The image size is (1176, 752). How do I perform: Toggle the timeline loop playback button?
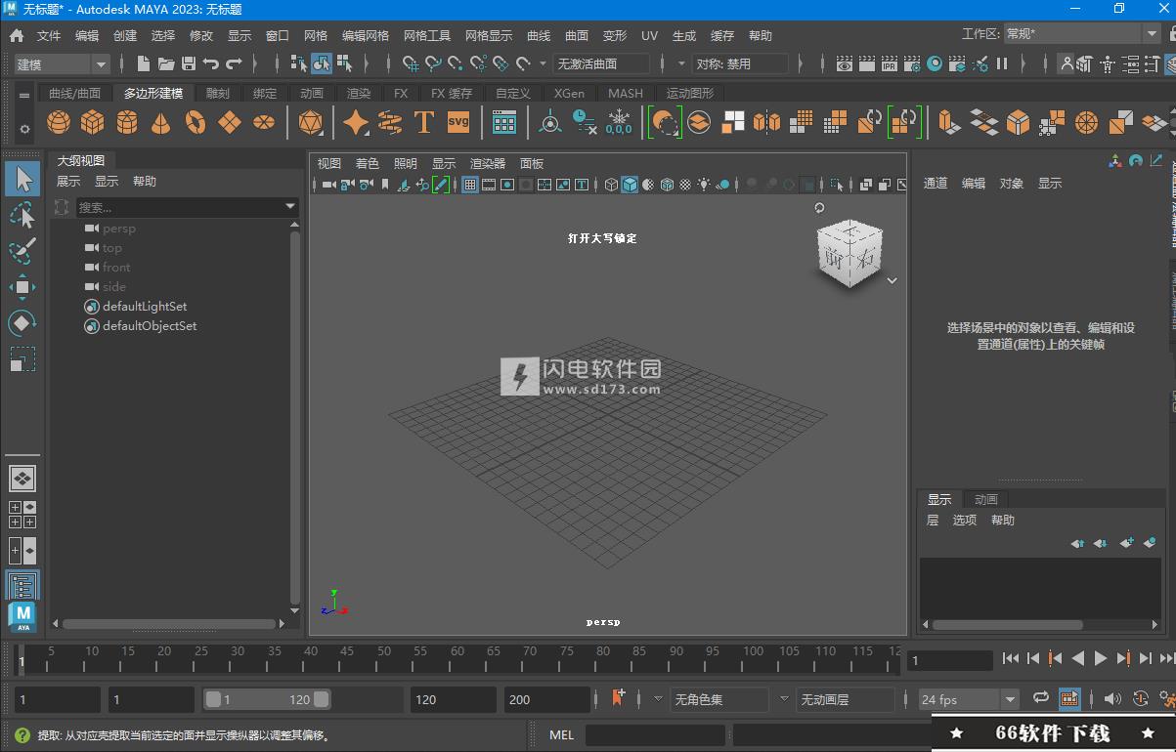tap(1040, 698)
